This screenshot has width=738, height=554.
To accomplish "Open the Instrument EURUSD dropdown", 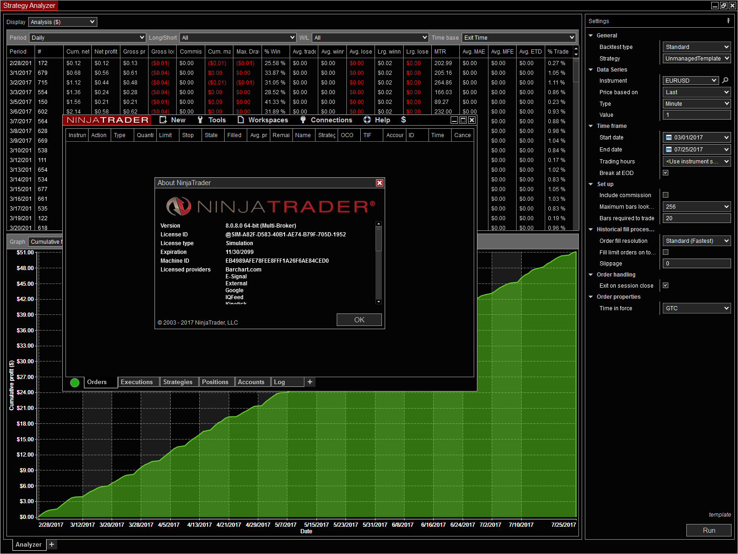I will 691,80.
